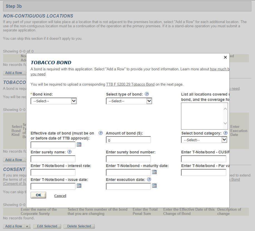Open the Select bond category dropdown
The image size is (255, 231).
[x=204, y=140]
